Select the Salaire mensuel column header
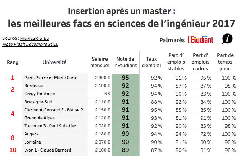The width and height of the screenshot is (242, 156). click(x=100, y=62)
